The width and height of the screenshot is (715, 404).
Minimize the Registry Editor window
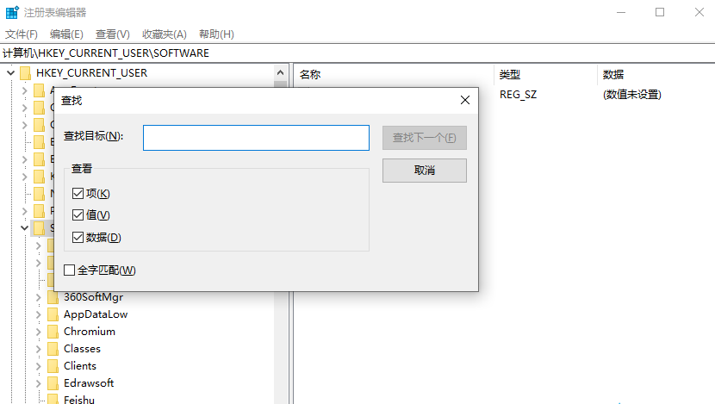(x=621, y=12)
